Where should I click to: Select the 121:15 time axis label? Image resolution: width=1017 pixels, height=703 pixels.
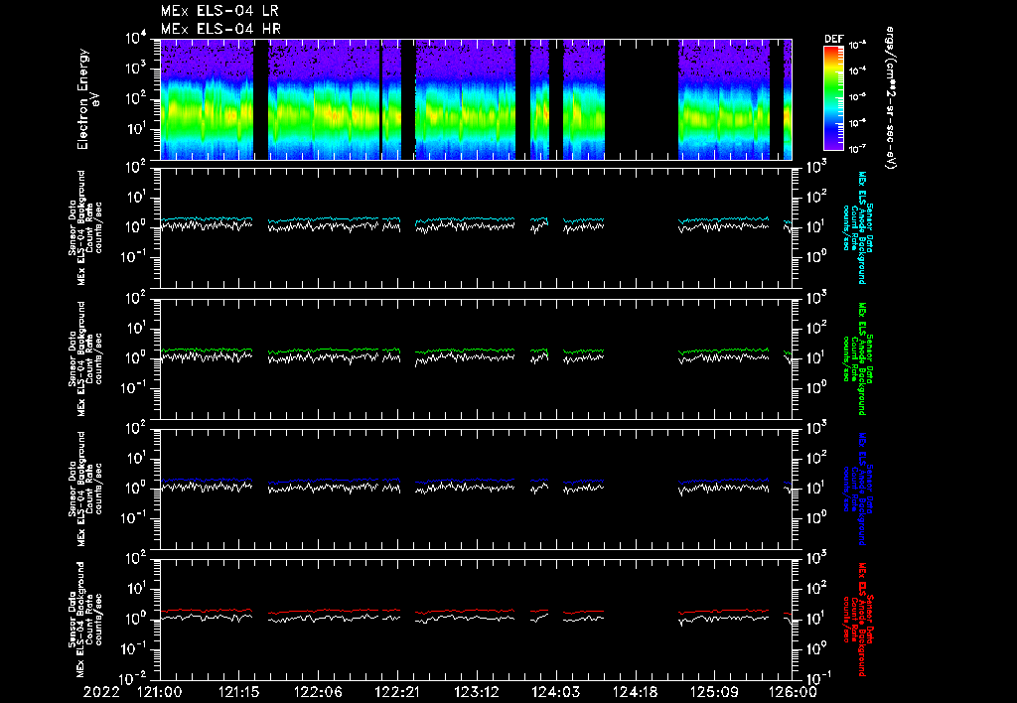pos(238,692)
